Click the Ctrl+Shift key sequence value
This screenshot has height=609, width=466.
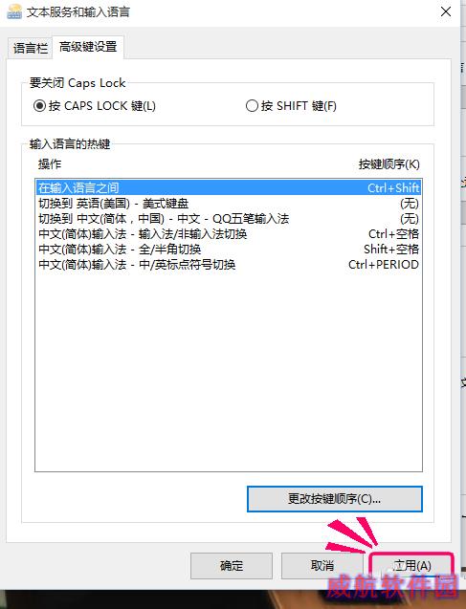click(393, 188)
